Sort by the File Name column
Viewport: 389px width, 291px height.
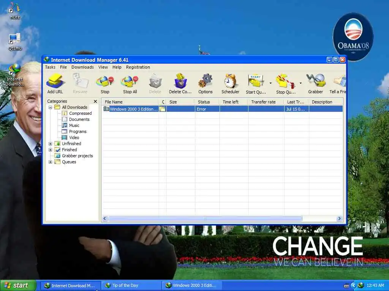click(130, 102)
